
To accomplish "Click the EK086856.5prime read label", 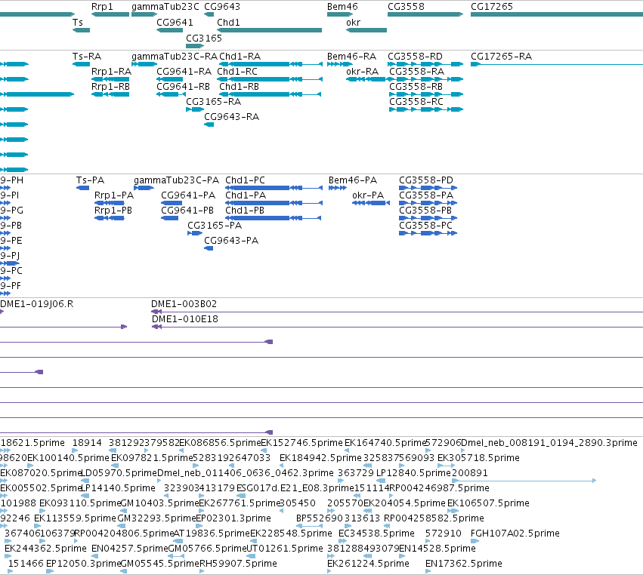I will (220, 443).
